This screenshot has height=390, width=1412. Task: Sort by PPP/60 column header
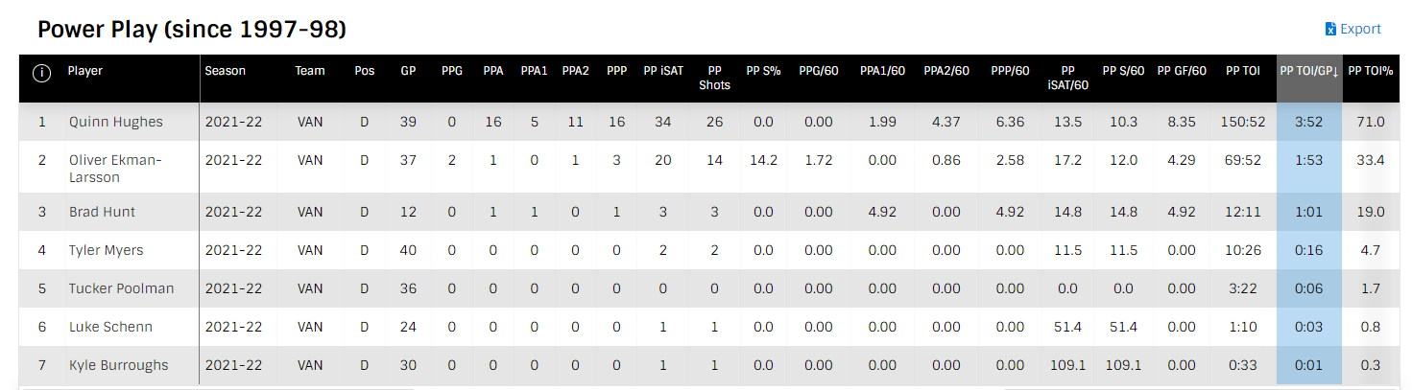(x=1010, y=71)
